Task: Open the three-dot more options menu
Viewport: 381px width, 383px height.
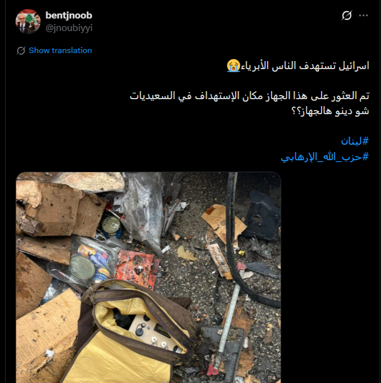Action: click(363, 16)
